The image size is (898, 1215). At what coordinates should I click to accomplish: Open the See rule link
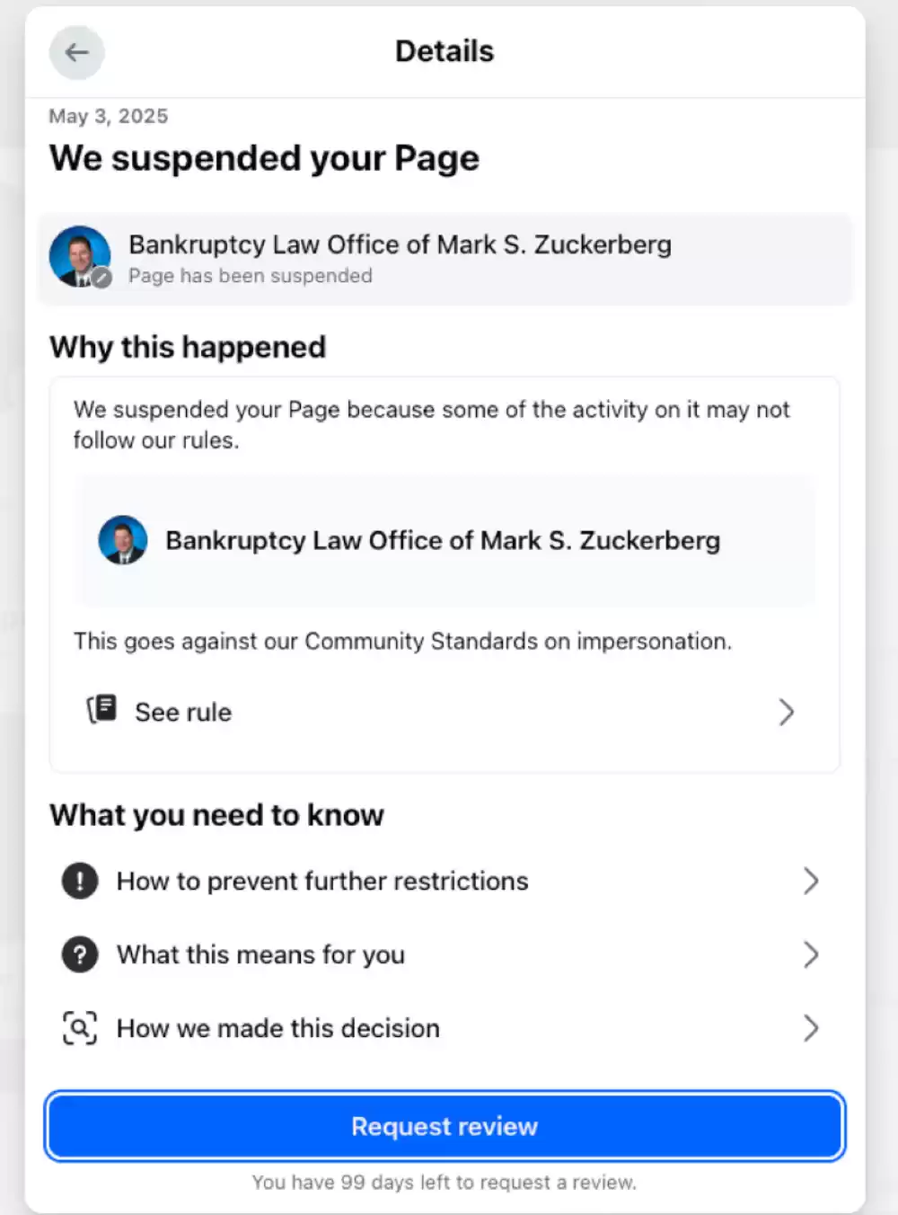pyautogui.click(x=182, y=712)
